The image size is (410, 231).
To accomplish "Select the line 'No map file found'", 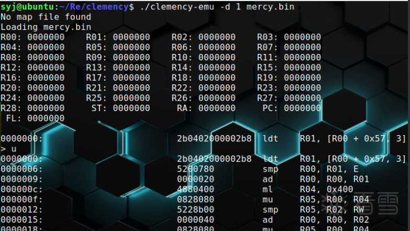I will (x=46, y=17).
